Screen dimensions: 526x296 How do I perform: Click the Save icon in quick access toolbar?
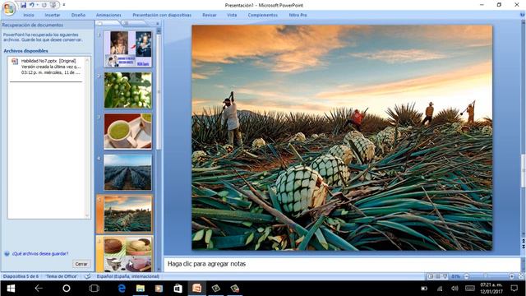pos(23,5)
